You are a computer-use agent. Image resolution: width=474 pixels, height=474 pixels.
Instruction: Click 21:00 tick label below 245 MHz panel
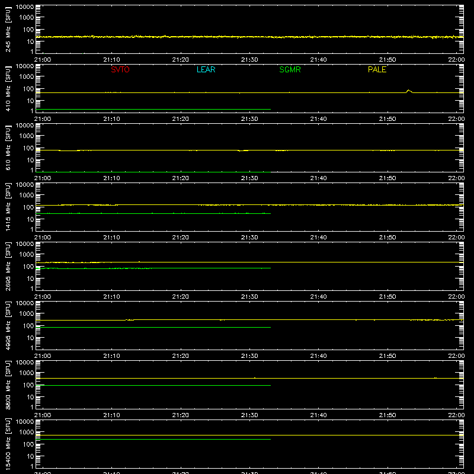click(43, 60)
